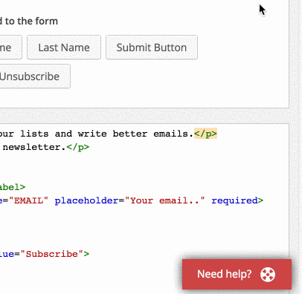The image size is (302, 294).
Task: Open the Need help? support widget
Action: tap(237, 274)
